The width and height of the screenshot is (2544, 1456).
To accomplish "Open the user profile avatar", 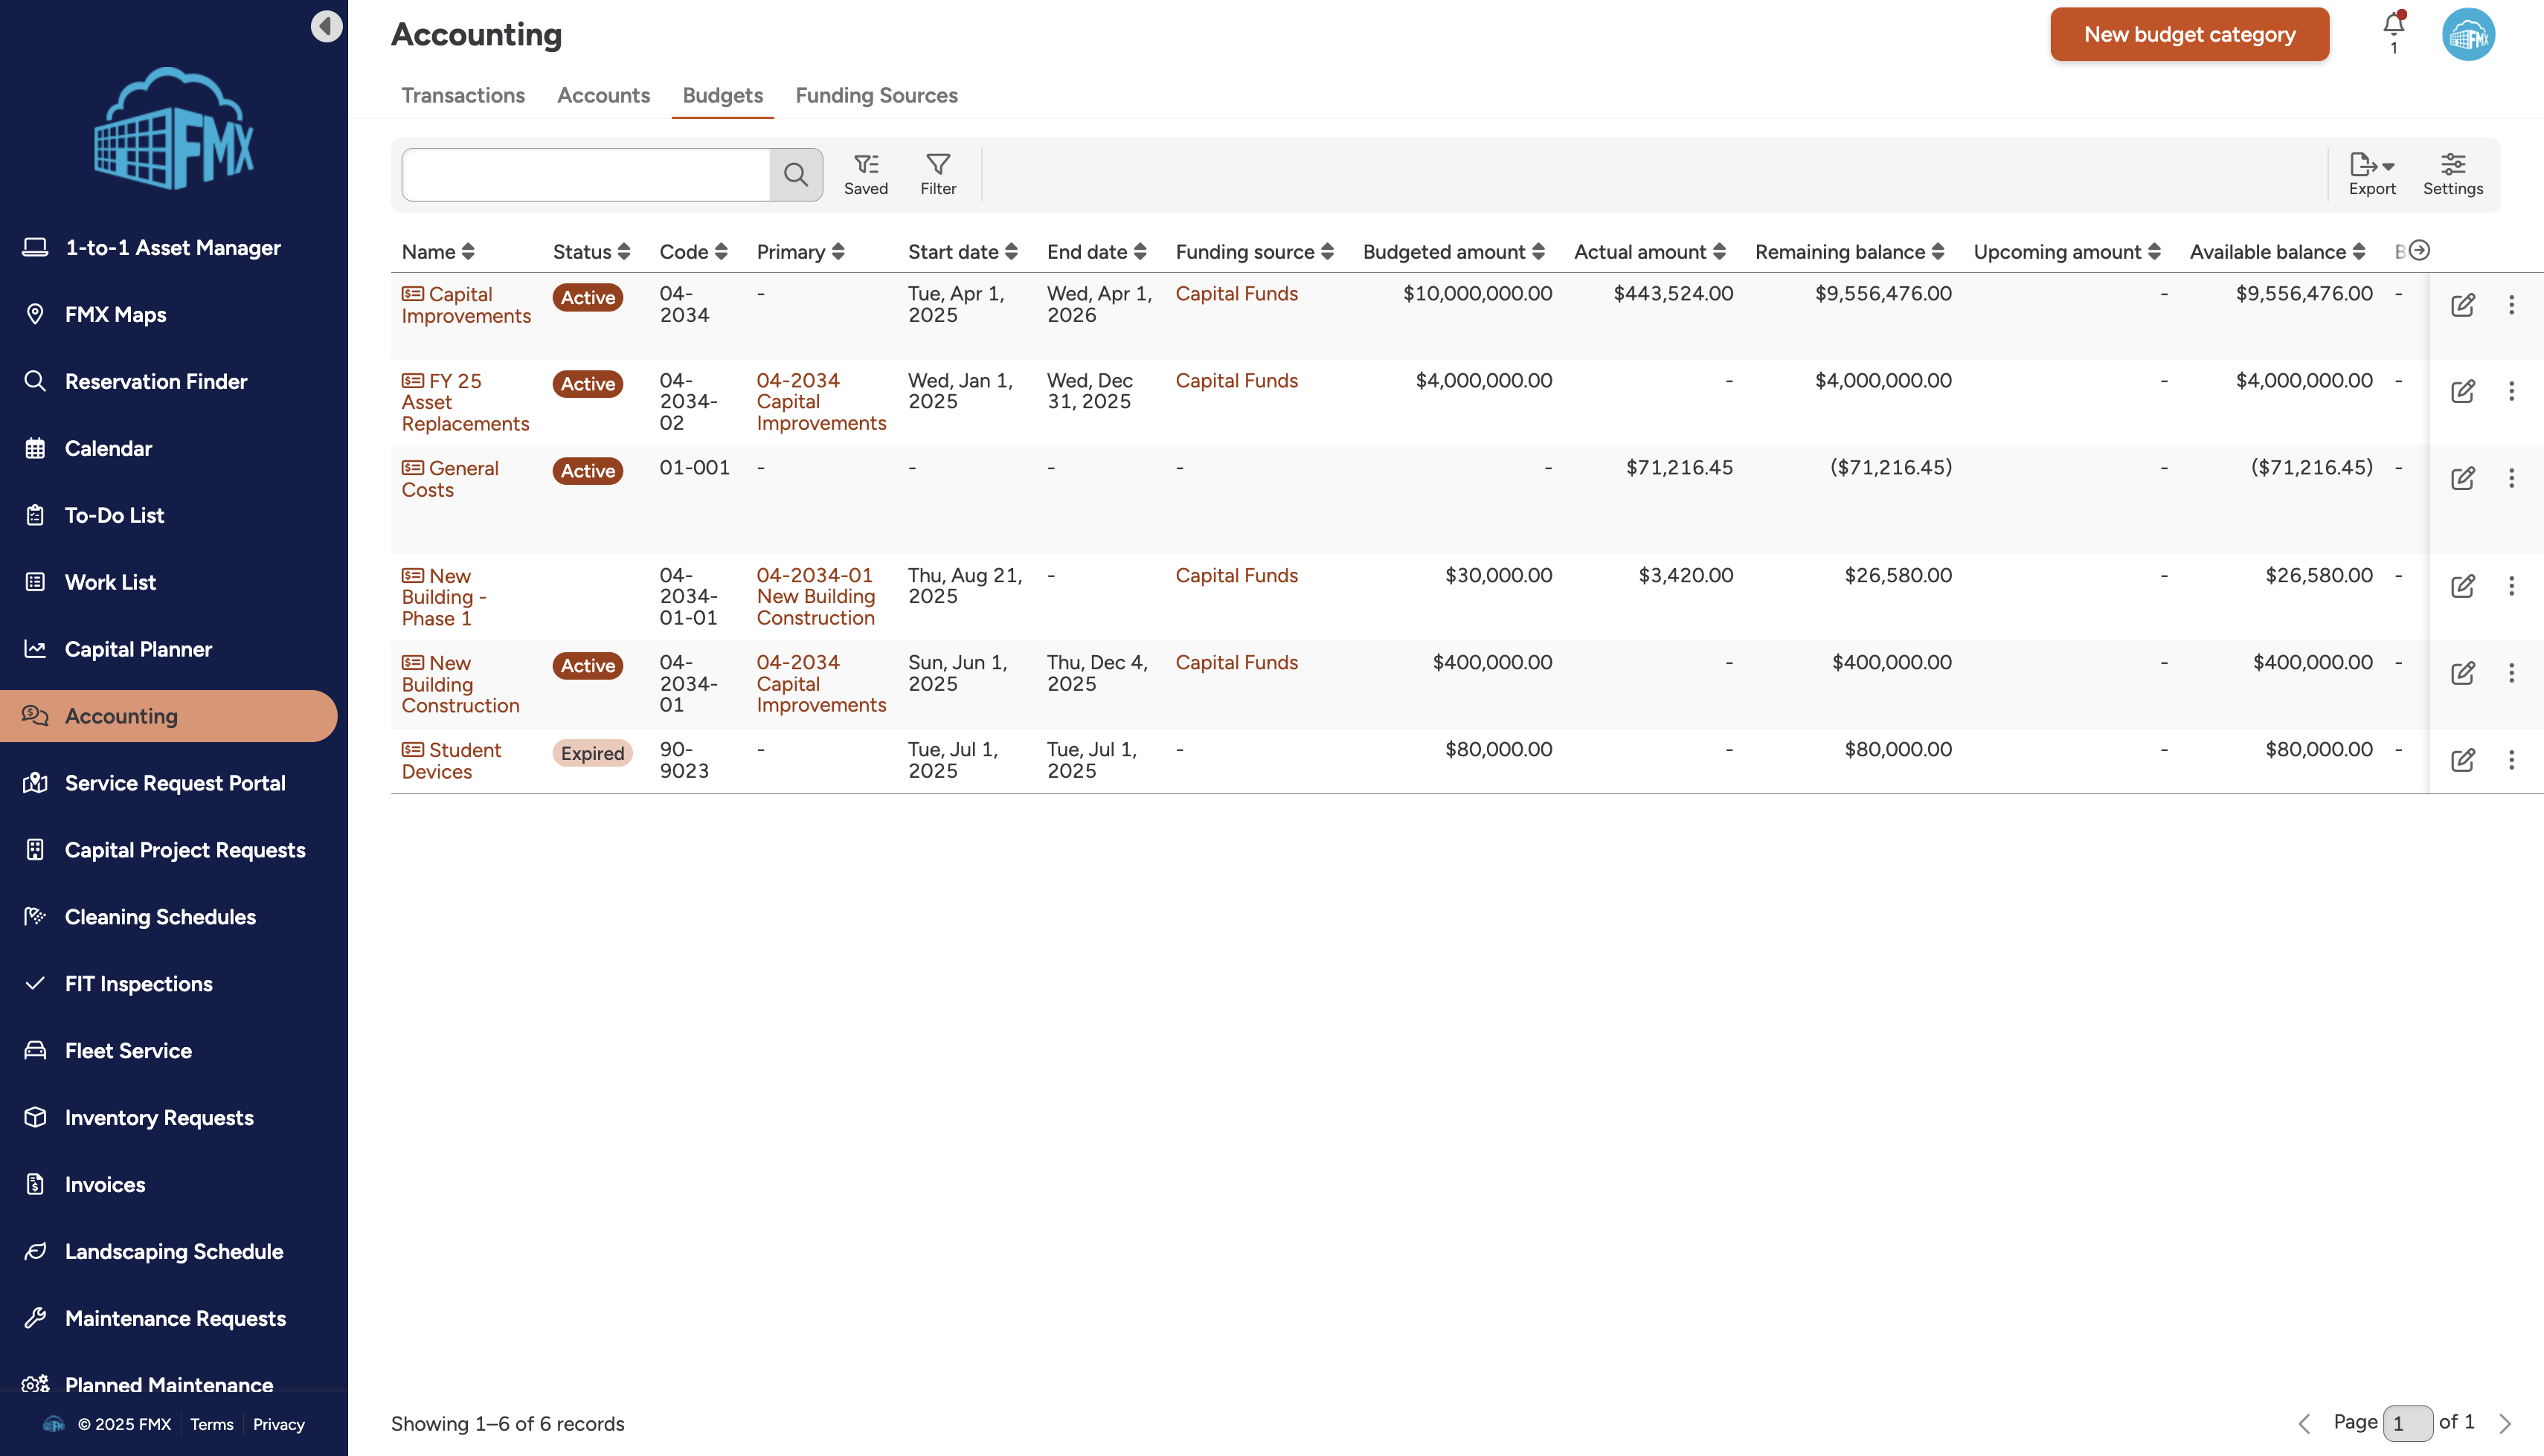I will point(2468,35).
